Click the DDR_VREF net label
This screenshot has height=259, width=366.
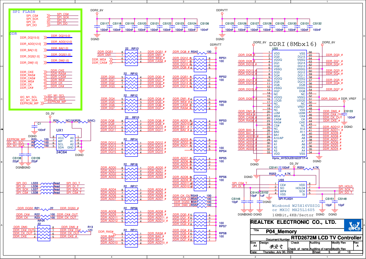pos(349,99)
